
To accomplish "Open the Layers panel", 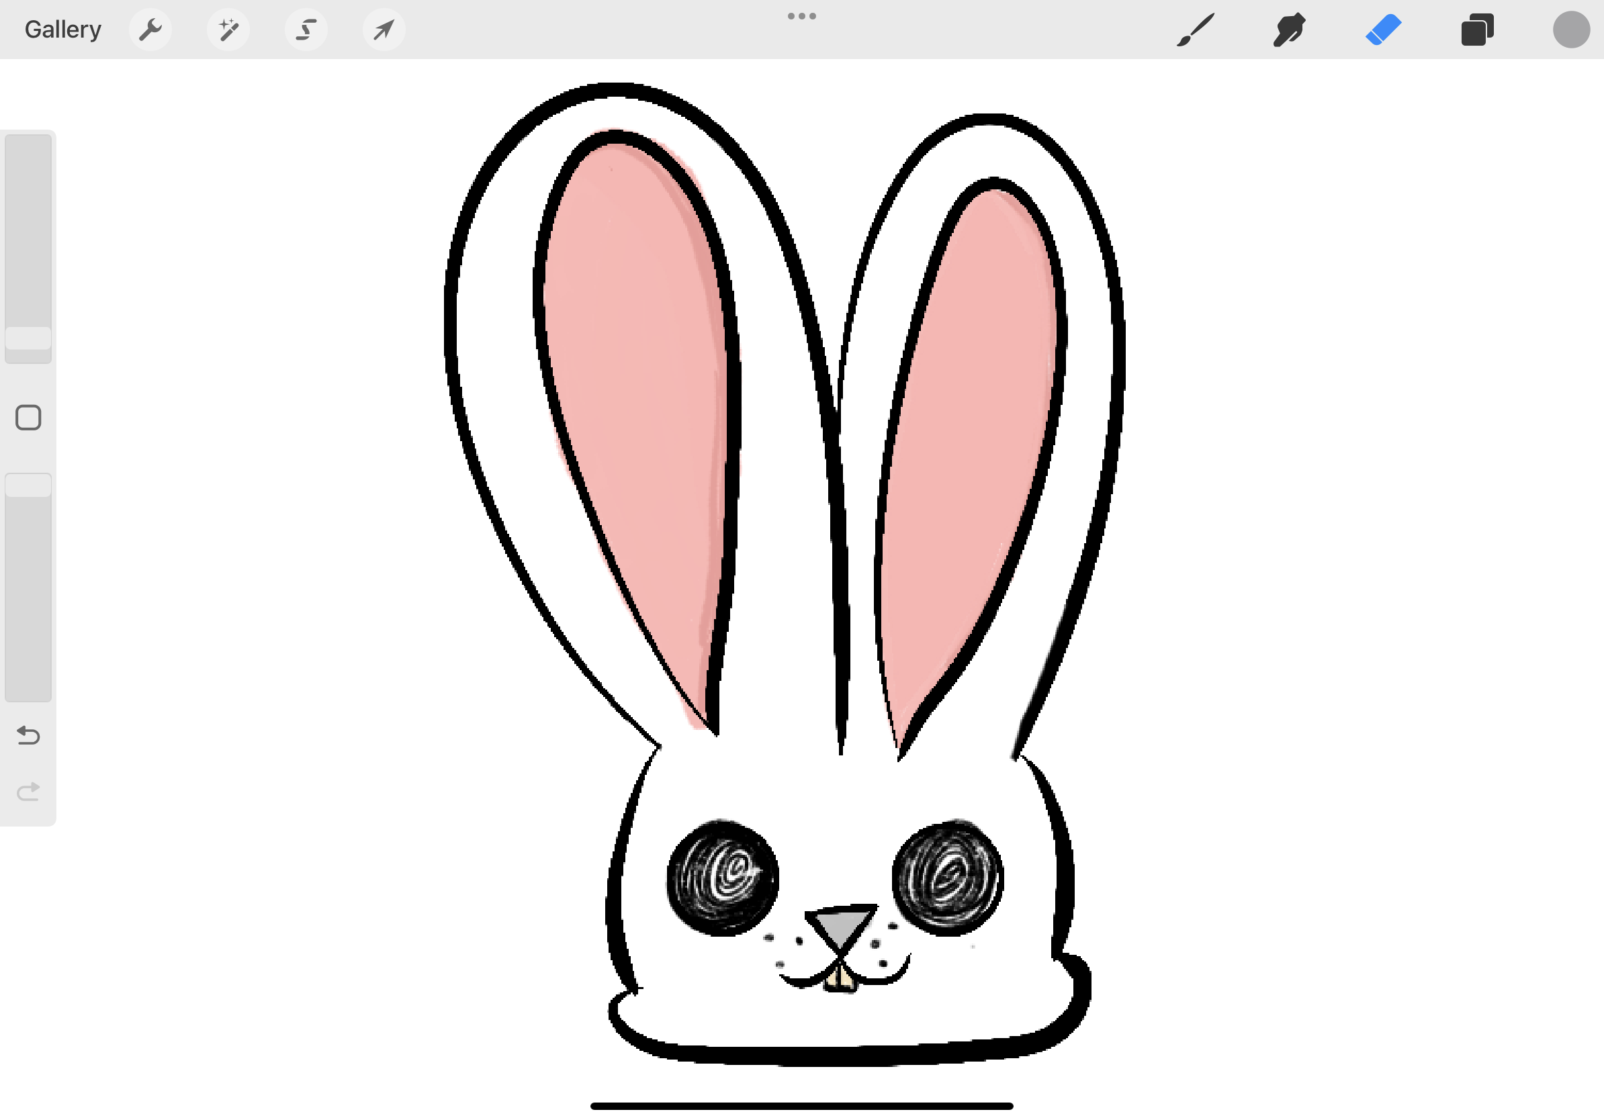I will tap(1478, 30).
